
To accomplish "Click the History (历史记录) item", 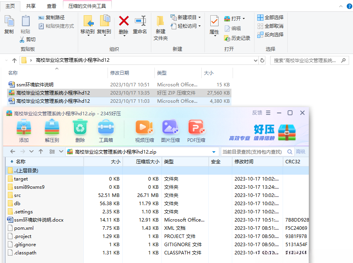I will click(x=237, y=38).
